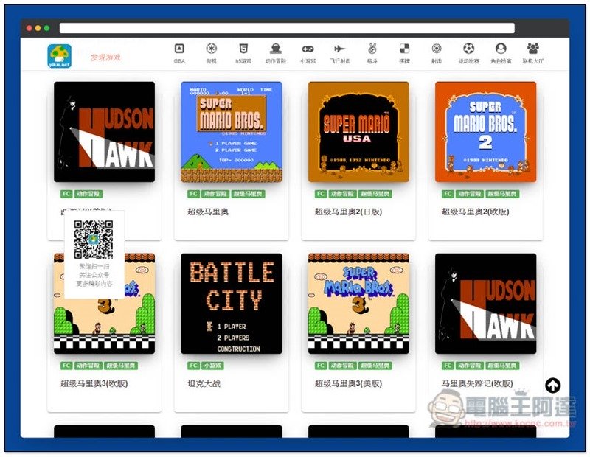Viewport: 590px width, 457px height.
Task: Click FC tag under 坦克大战 card
Action: point(193,366)
